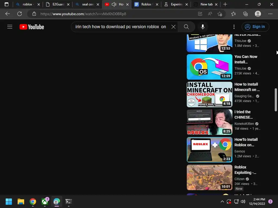The image size is (278, 208).
Task: Open the KonekoKitten channel name
Action: (244, 123)
